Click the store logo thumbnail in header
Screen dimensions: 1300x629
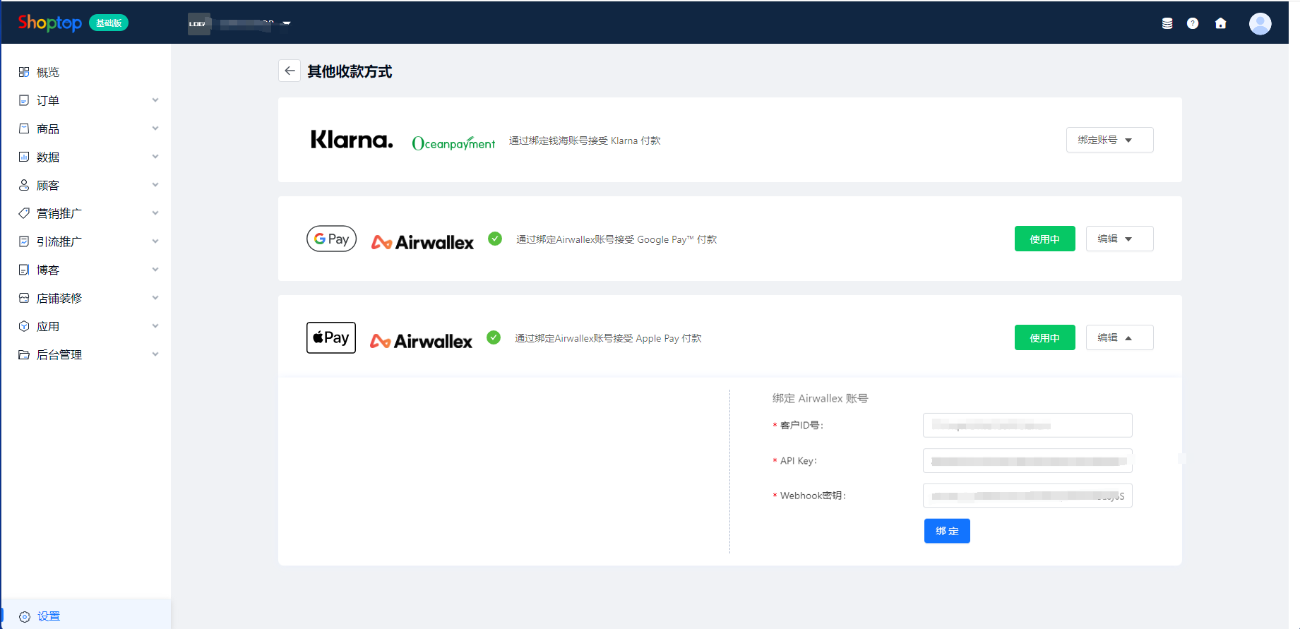pos(198,23)
